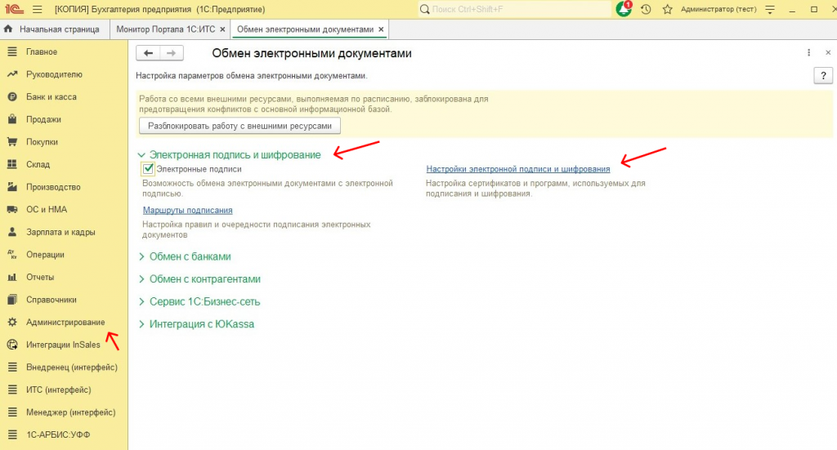The width and height of the screenshot is (837, 450).
Task: Click the notifications bell icon
Action: tap(624, 9)
